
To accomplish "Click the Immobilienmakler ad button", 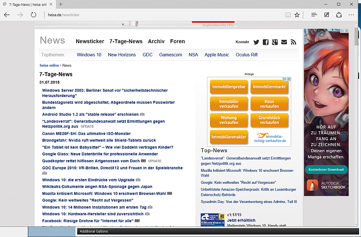I will pyautogui.click(x=229, y=137).
